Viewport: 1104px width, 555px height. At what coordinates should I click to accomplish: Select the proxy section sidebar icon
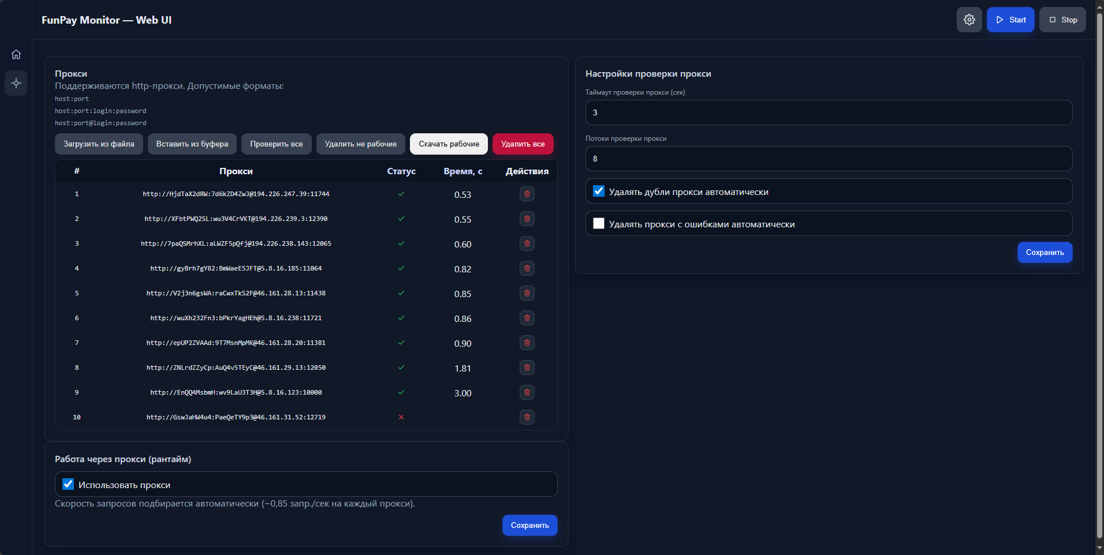click(x=16, y=83)
